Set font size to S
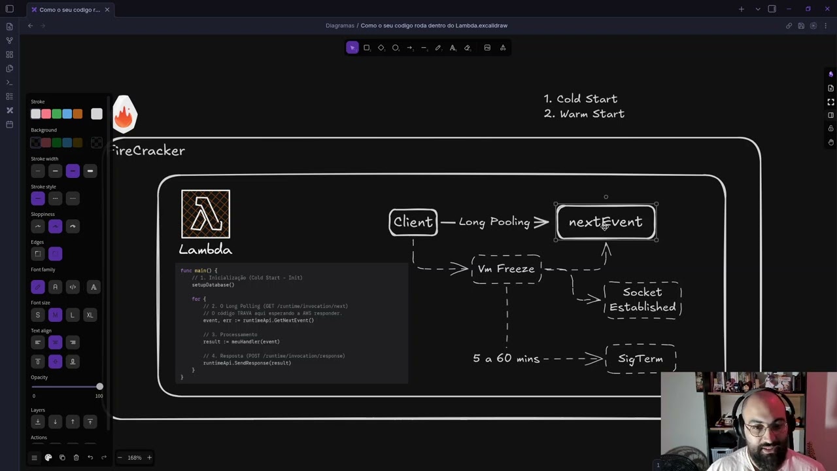837x471 pixels. tap(38, 315)
